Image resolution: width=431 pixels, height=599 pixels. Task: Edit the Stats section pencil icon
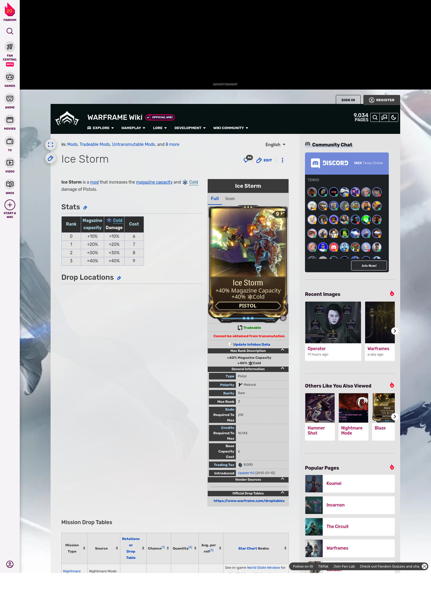pyautogui.click(x=85, y=208)
